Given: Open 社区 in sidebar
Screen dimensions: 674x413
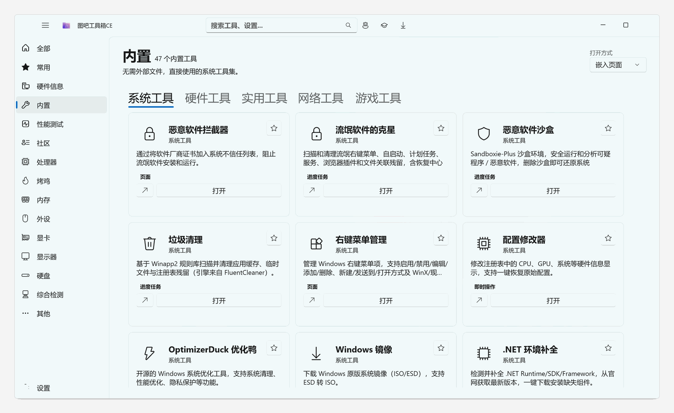Looking at the screenshot, I should (x=61, y=143).
